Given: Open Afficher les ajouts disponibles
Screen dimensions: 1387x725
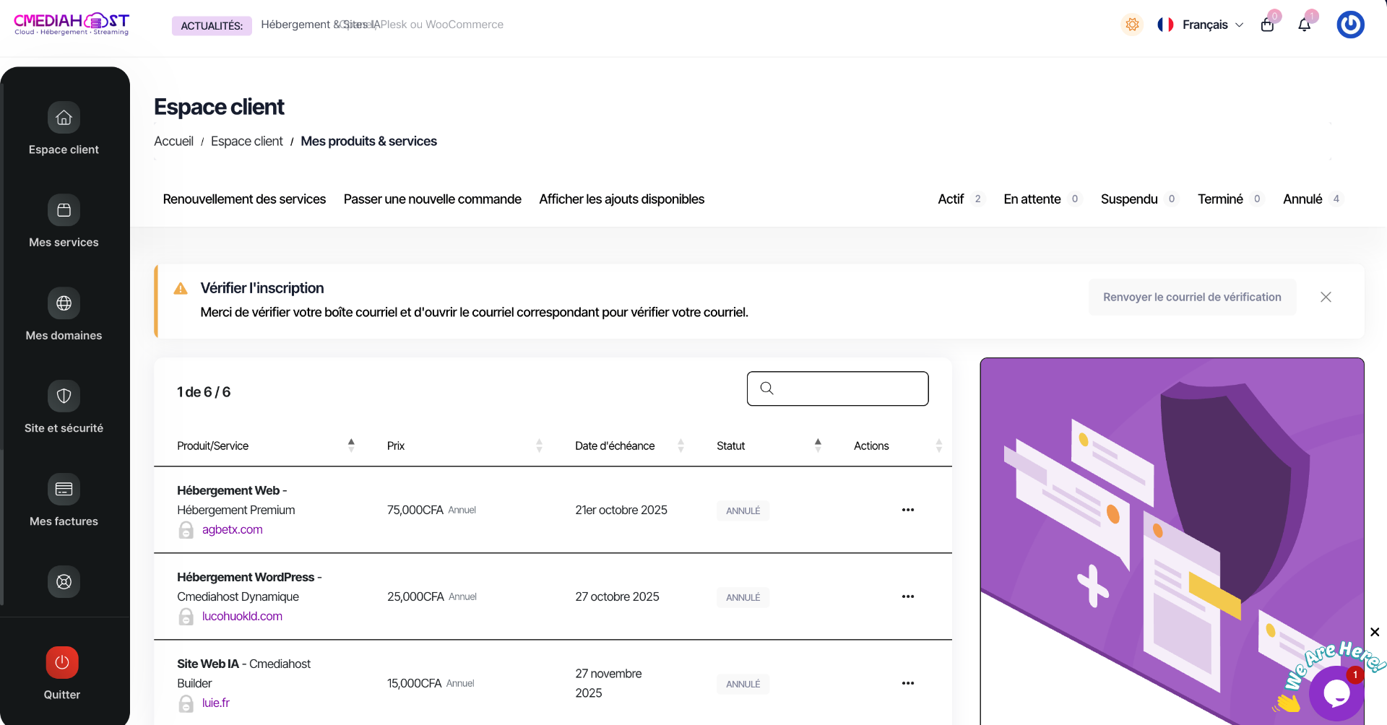Looking at the screenshot, I should click(621, 199).
